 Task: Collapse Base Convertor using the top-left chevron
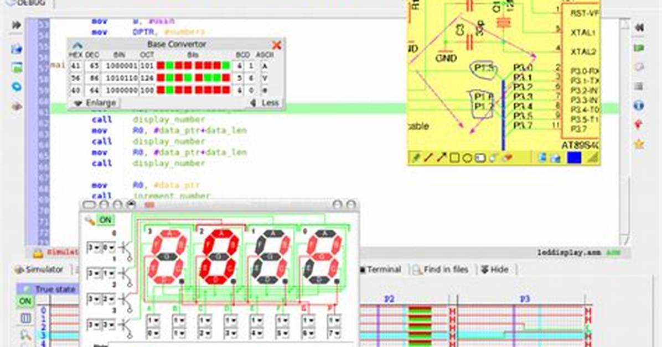click(x=77, y=45)
